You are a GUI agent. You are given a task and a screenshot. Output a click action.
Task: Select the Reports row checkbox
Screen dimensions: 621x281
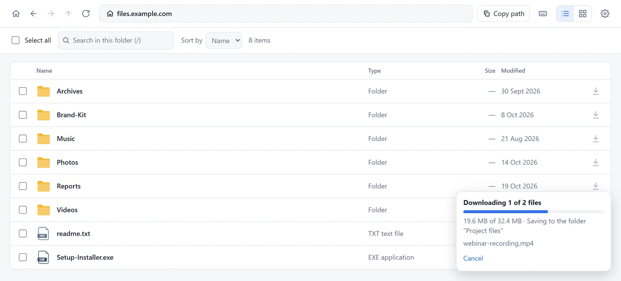tap(23, 186)
